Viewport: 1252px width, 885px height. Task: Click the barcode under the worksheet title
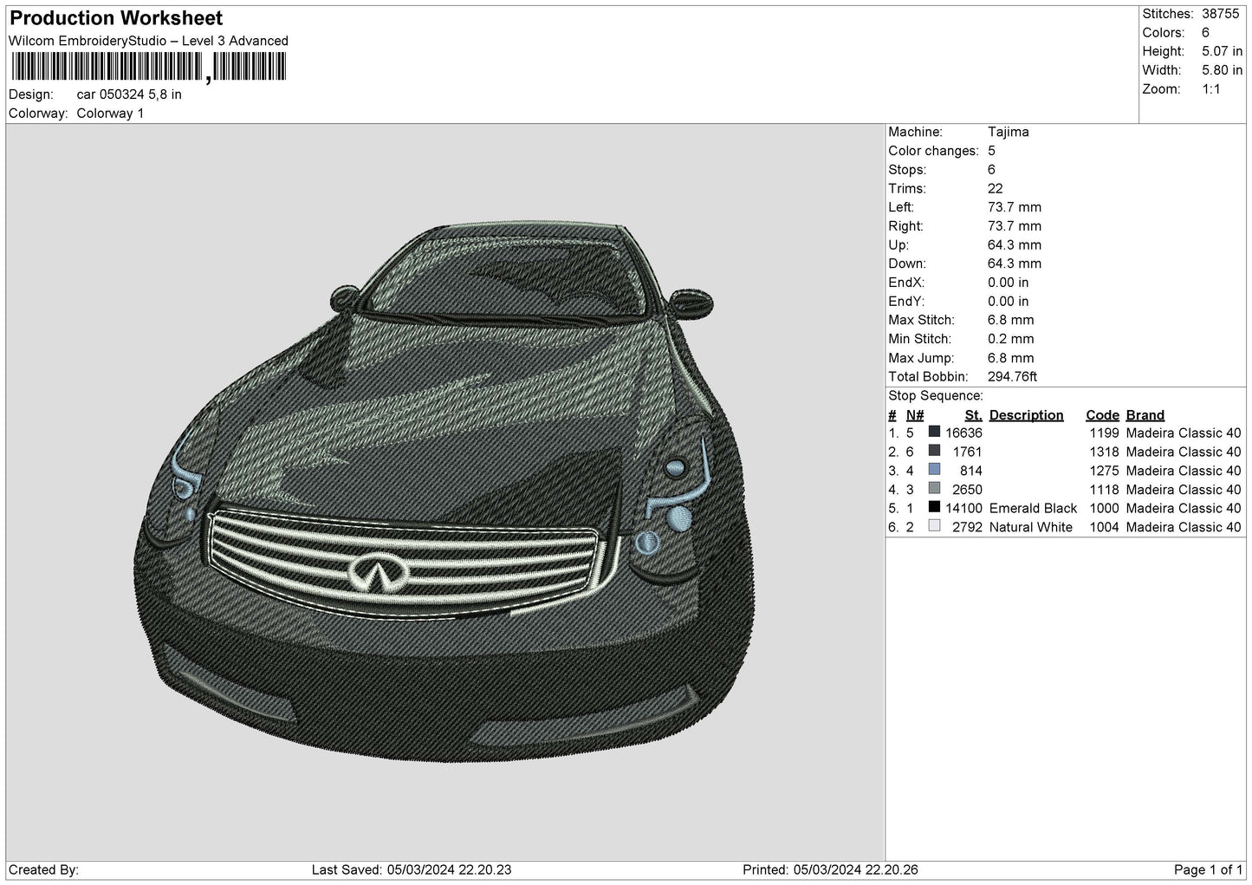[x=147, y=67]
